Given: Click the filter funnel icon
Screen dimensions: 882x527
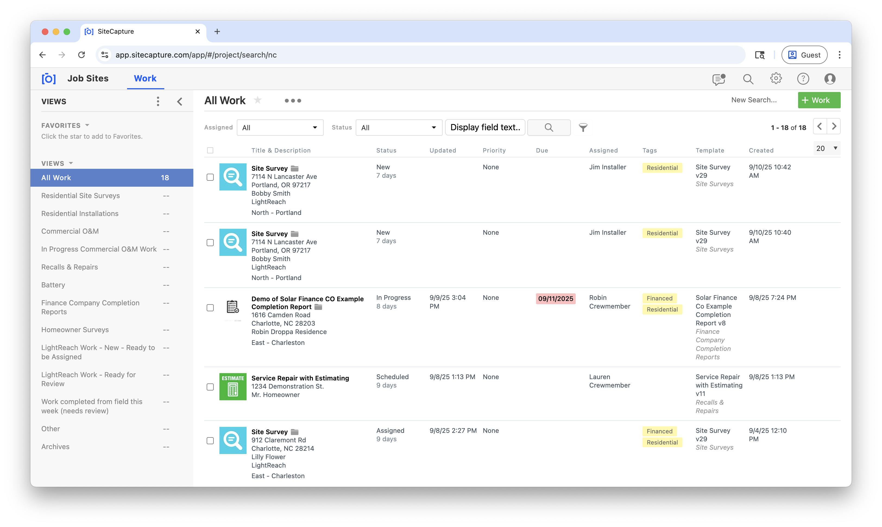Looking at the screenshot, I should (583, 128).
